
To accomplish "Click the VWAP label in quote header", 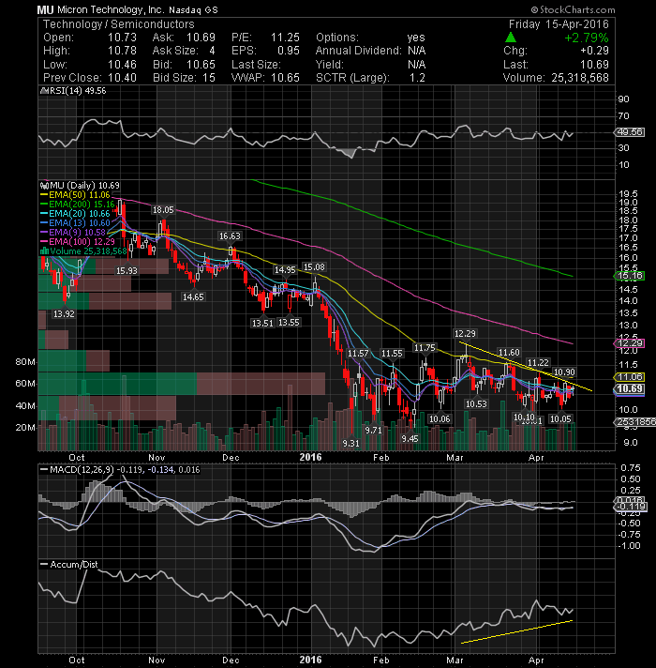I will 248,78.
